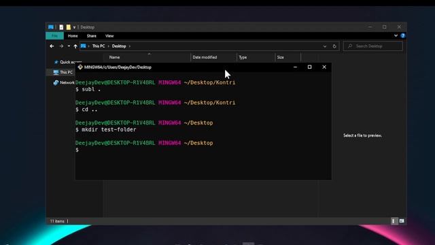Click the This PC monitor icon in sidebar
This screenshot has width=435, height=245.
tap(56, 72)
